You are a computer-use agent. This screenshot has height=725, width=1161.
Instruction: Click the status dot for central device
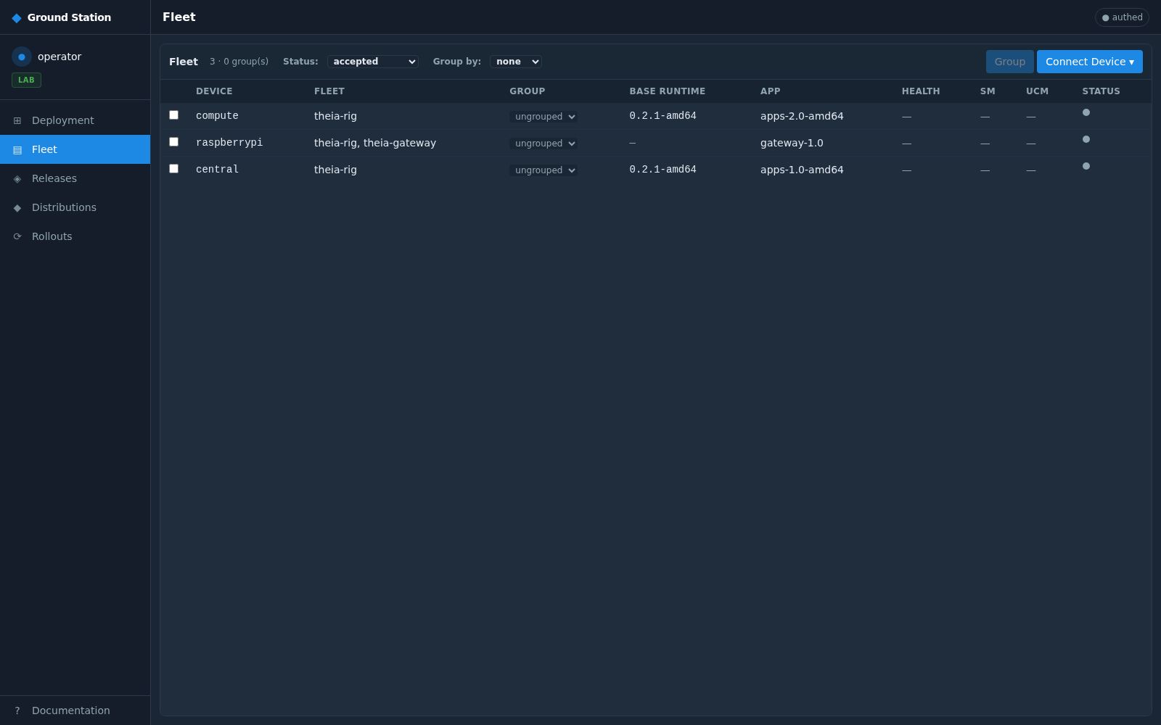[1086, 166]
